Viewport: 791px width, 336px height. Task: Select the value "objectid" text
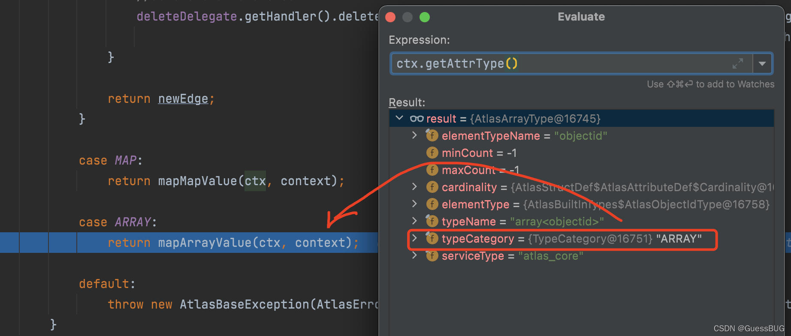[580, 136]
